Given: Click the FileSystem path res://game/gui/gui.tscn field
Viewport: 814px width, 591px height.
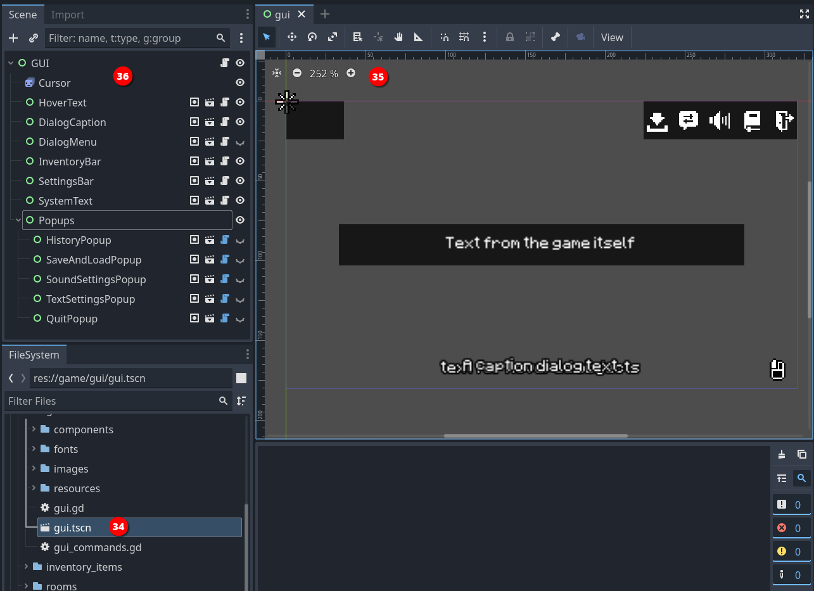Looking at the screenshot, I should coord(131,378).
